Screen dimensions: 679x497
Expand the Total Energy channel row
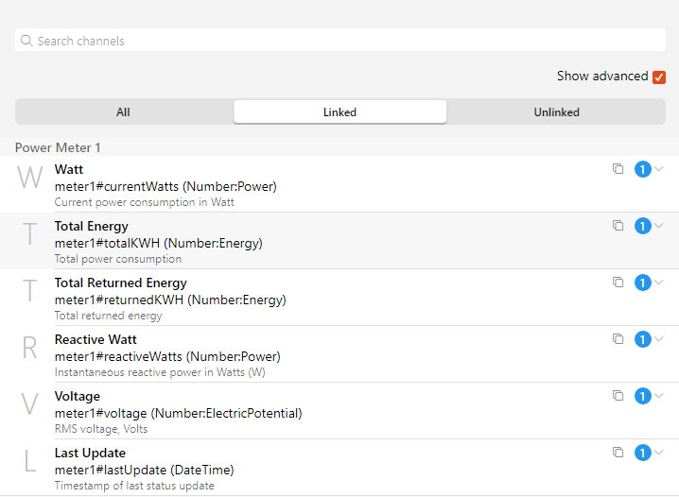660,226
